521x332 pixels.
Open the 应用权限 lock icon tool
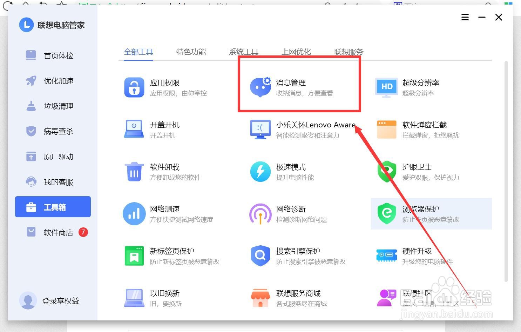tap(134, 87)
